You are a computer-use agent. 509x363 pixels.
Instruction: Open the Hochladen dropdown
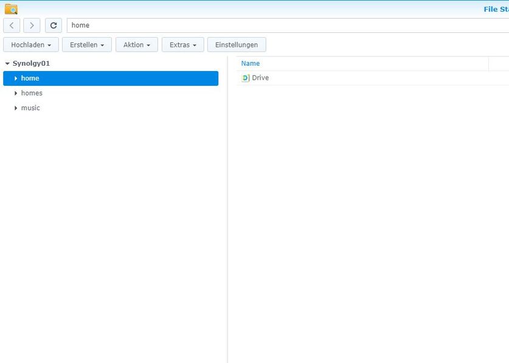point(31,45)
